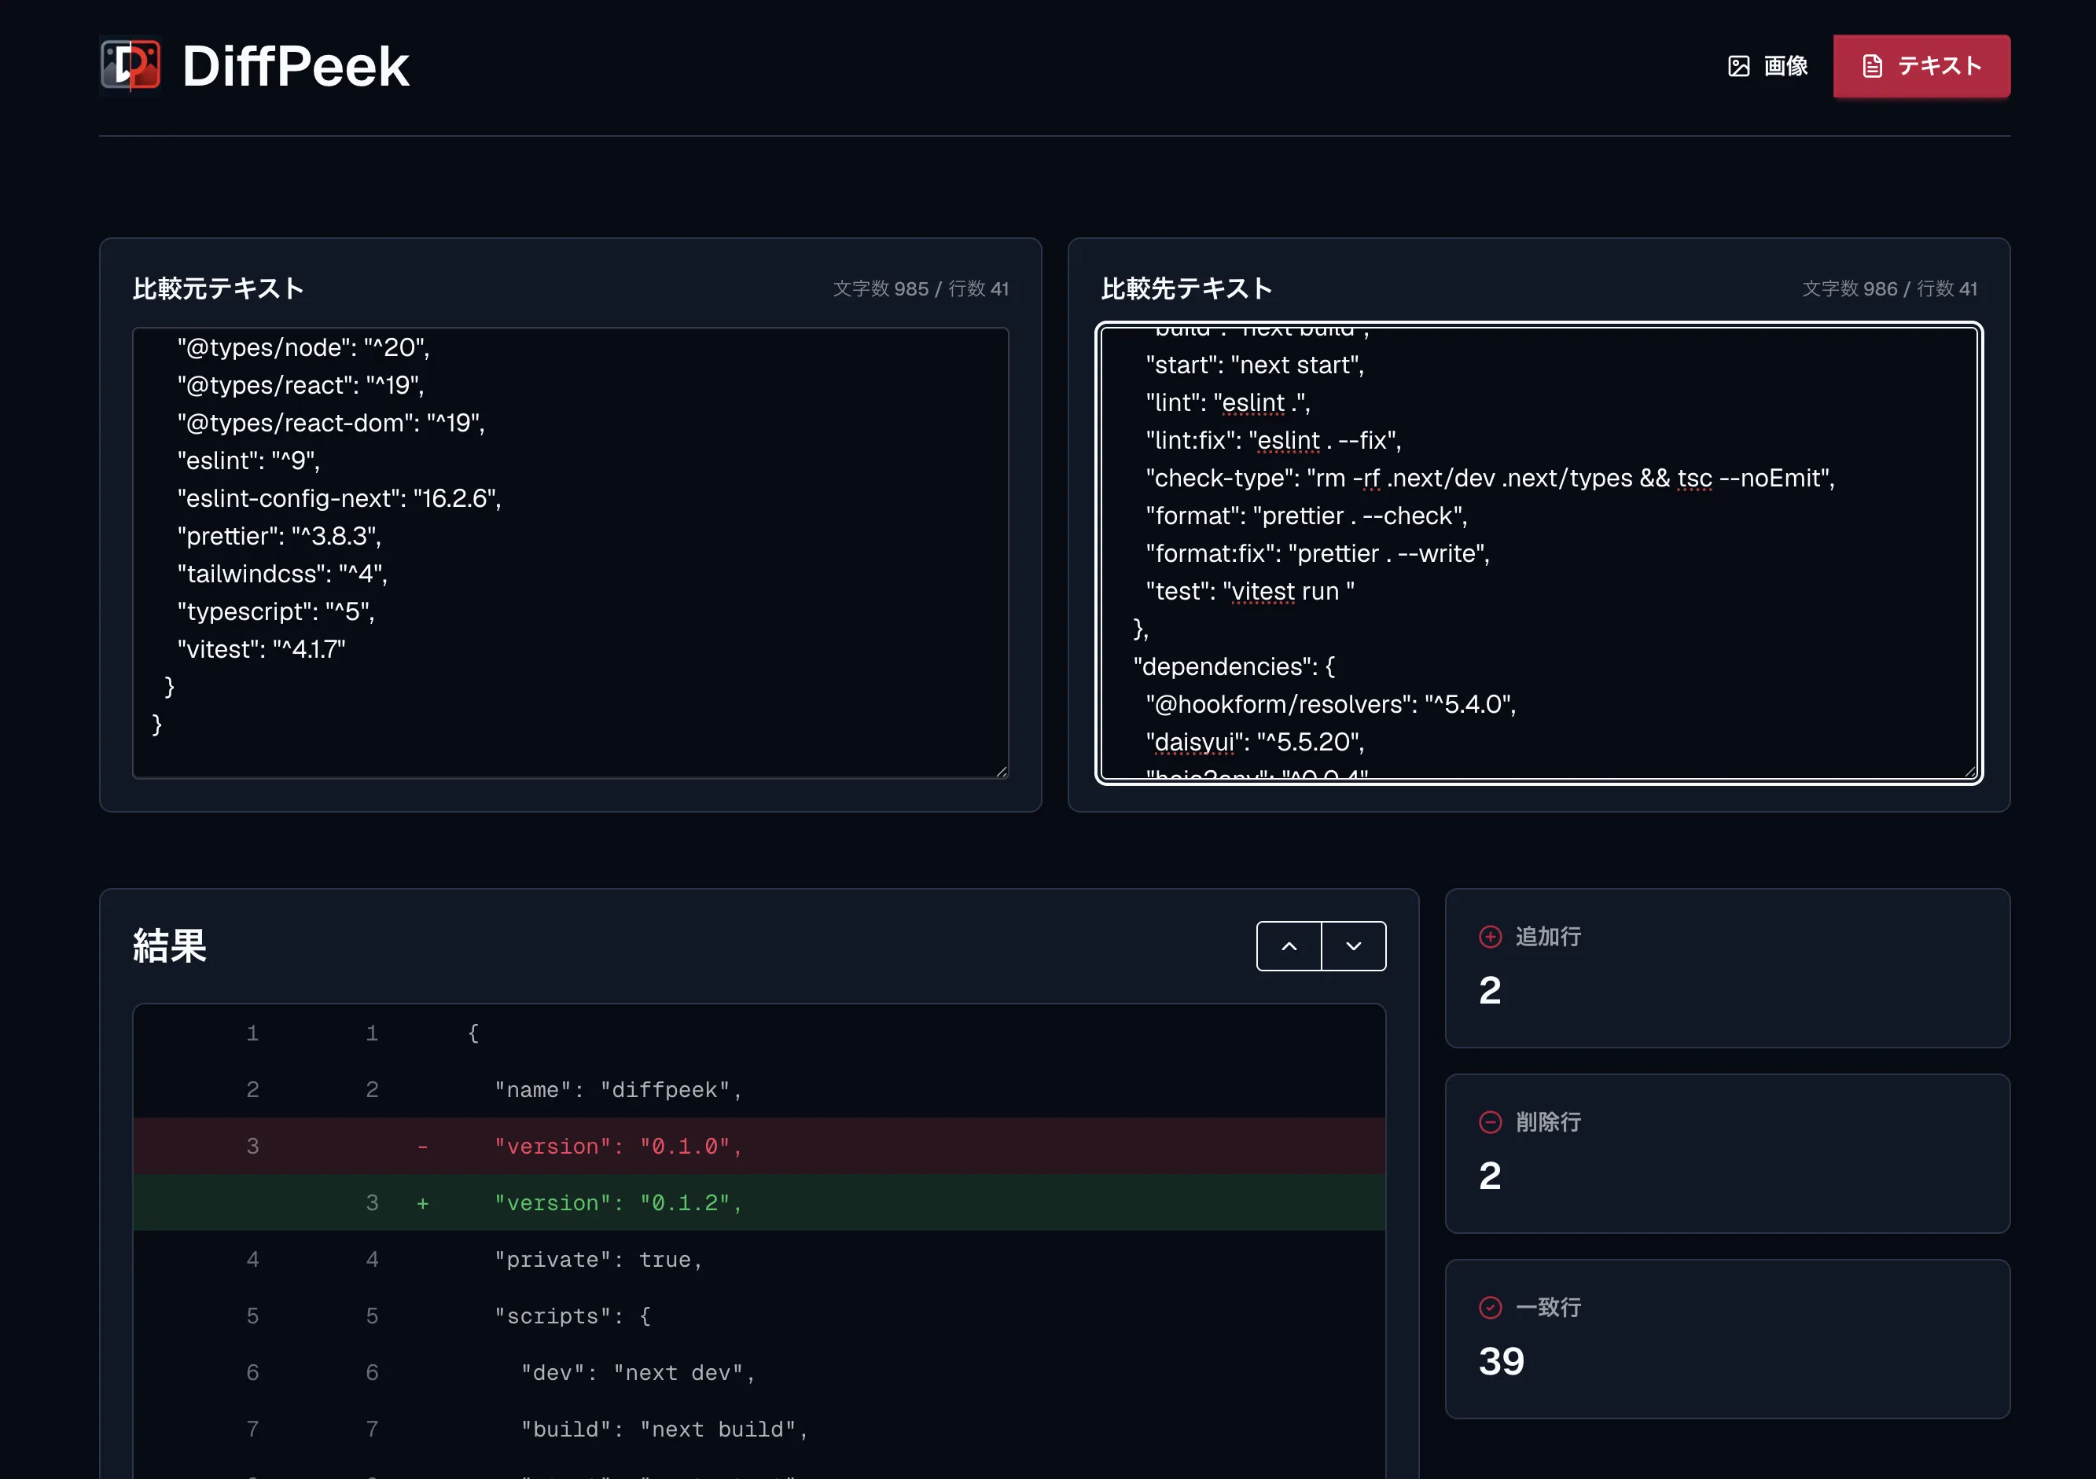Click "prettier": "^3.8.3" in source text
Viewport: 2096px width, 1479px height.
(x=279, y=536)
